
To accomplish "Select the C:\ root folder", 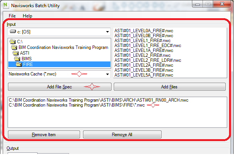I will point(20,42).
